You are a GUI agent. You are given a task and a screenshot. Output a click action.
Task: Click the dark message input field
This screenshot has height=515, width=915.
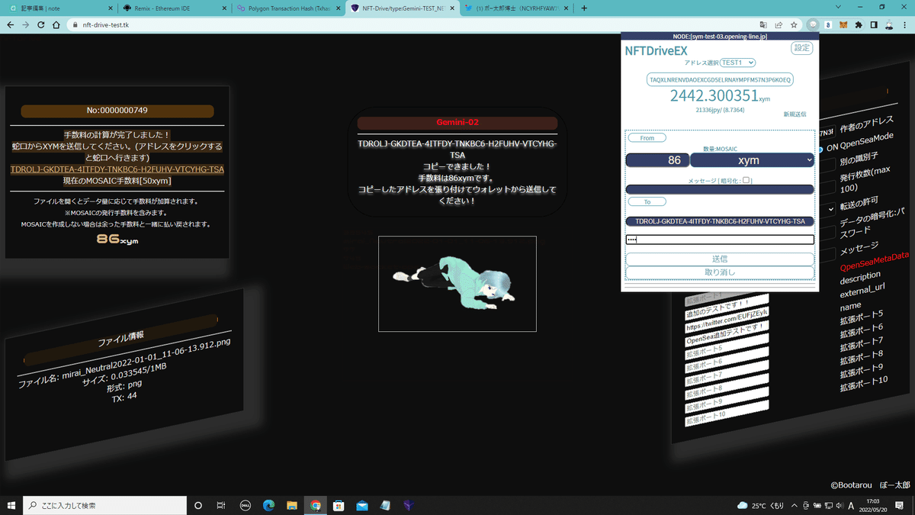point(720,189)
